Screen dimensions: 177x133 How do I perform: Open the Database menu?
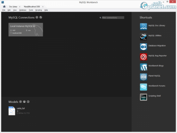(x=23, y=10)
